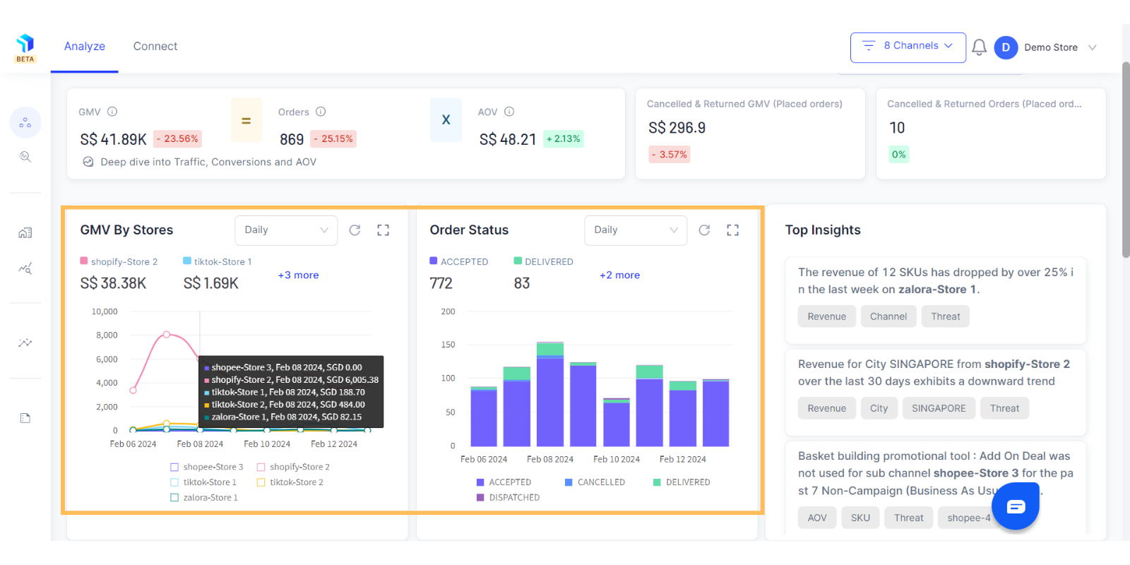Open the notifications bell

coord(979,47)
